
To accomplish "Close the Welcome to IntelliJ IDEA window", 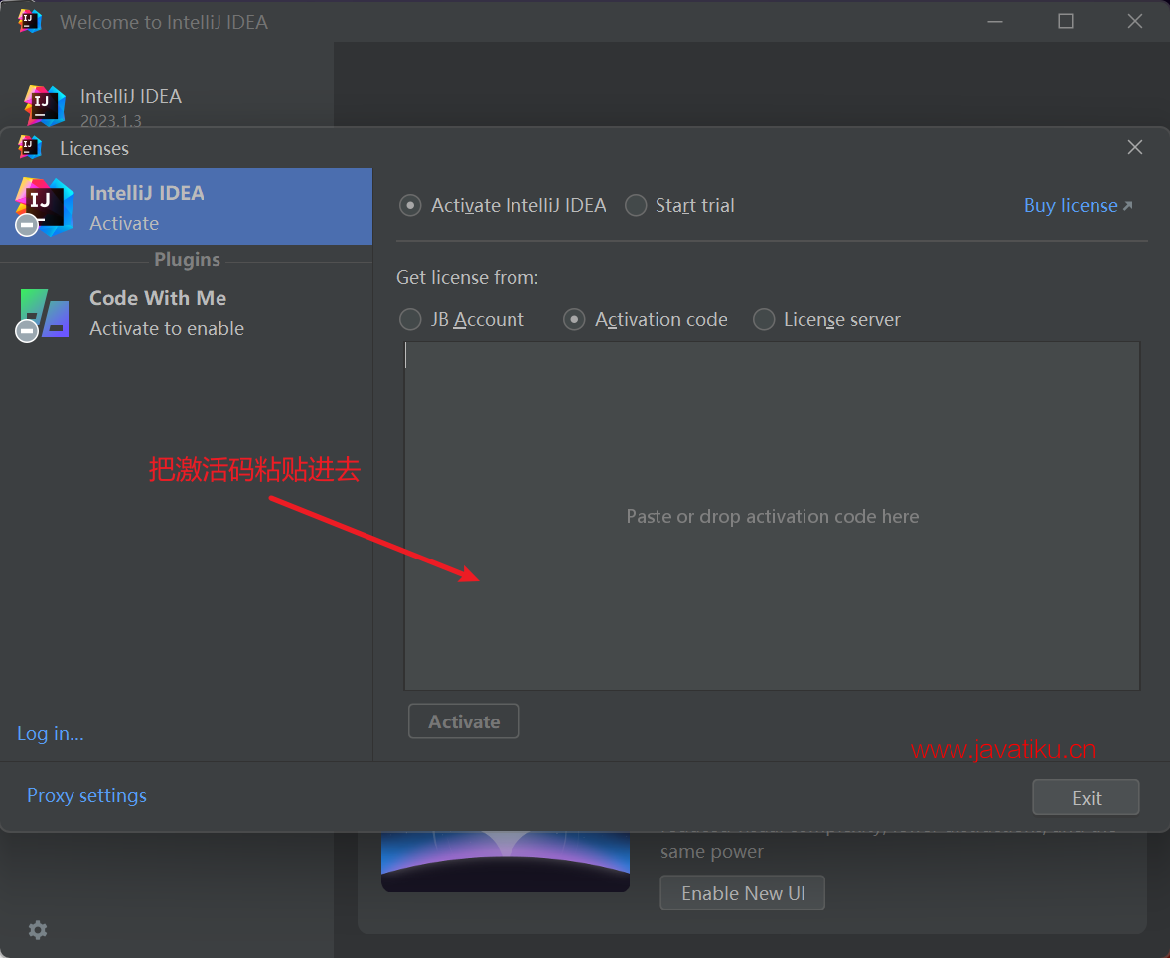I will click(x=1135, y=21).
